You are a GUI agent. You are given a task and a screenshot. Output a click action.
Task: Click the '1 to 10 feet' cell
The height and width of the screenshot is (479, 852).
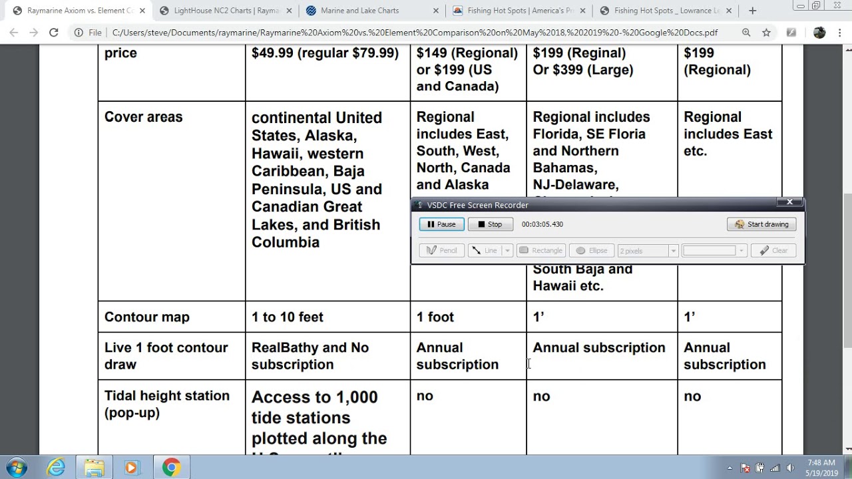pos(288,317)
